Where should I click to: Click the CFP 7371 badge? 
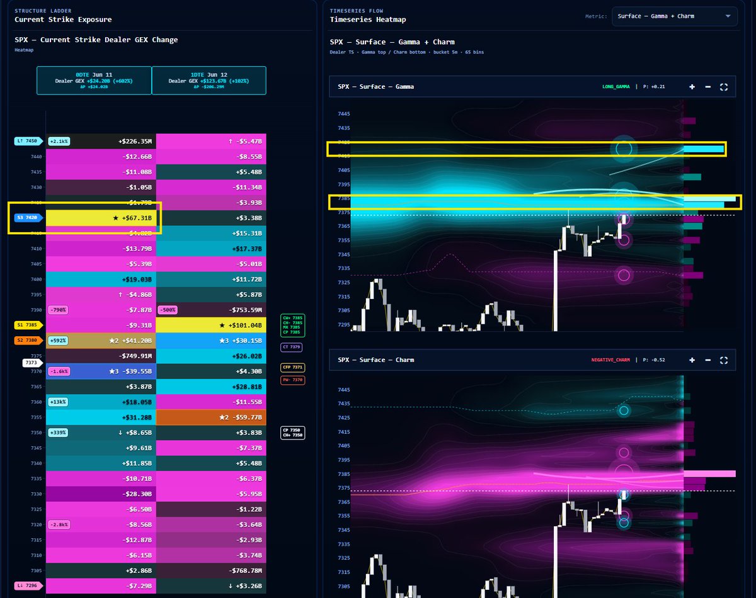[x=293, y=368]
